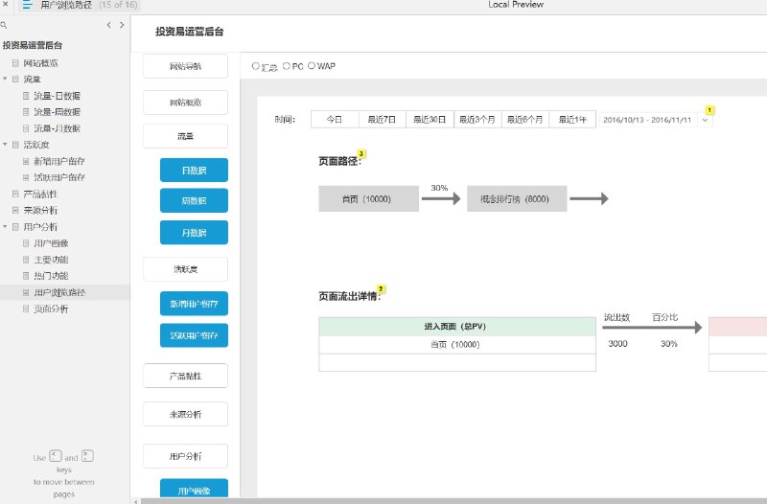This screenshot has height=504, width=767.
Task: Switch to the 最近1年 time tab
Action: click(572, 120)
